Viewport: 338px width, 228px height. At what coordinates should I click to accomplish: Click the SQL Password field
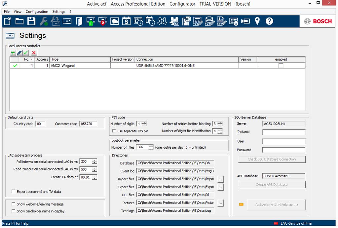pos(284,150)
